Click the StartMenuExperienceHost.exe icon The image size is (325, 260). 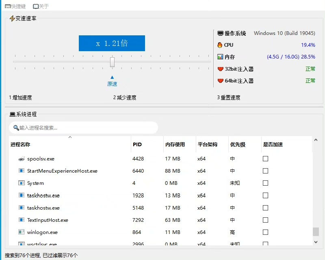[22, 171]
